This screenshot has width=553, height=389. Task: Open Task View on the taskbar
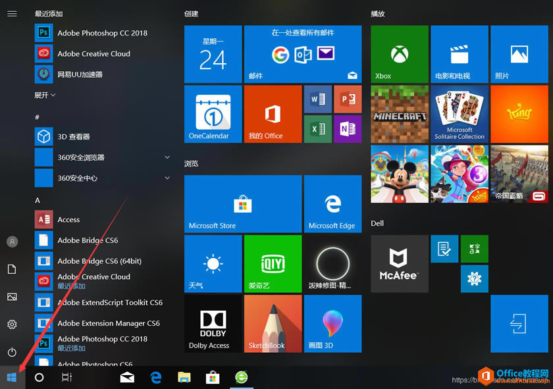[66, 377]
